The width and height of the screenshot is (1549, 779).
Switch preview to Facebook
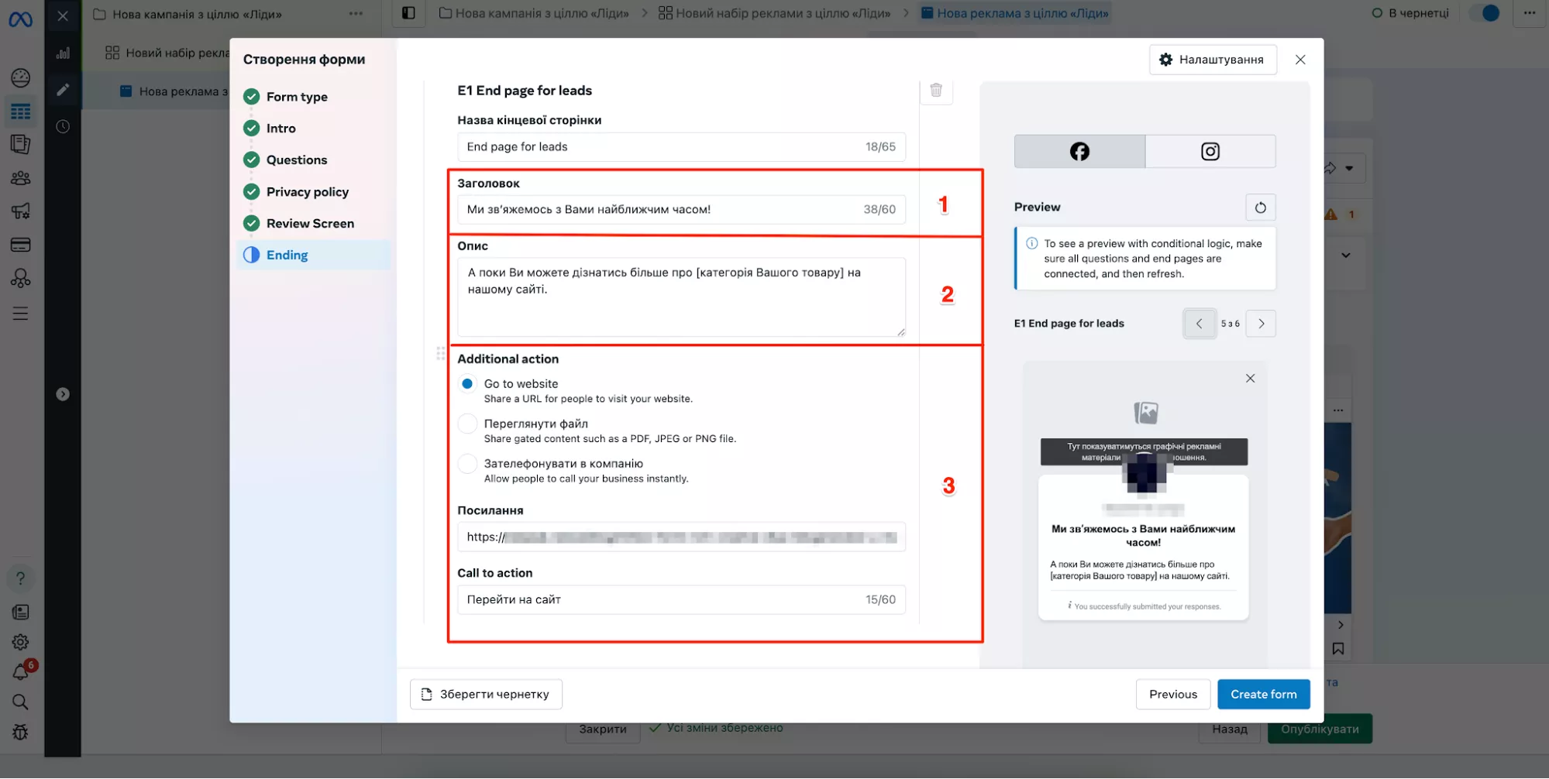[1079, 152]
